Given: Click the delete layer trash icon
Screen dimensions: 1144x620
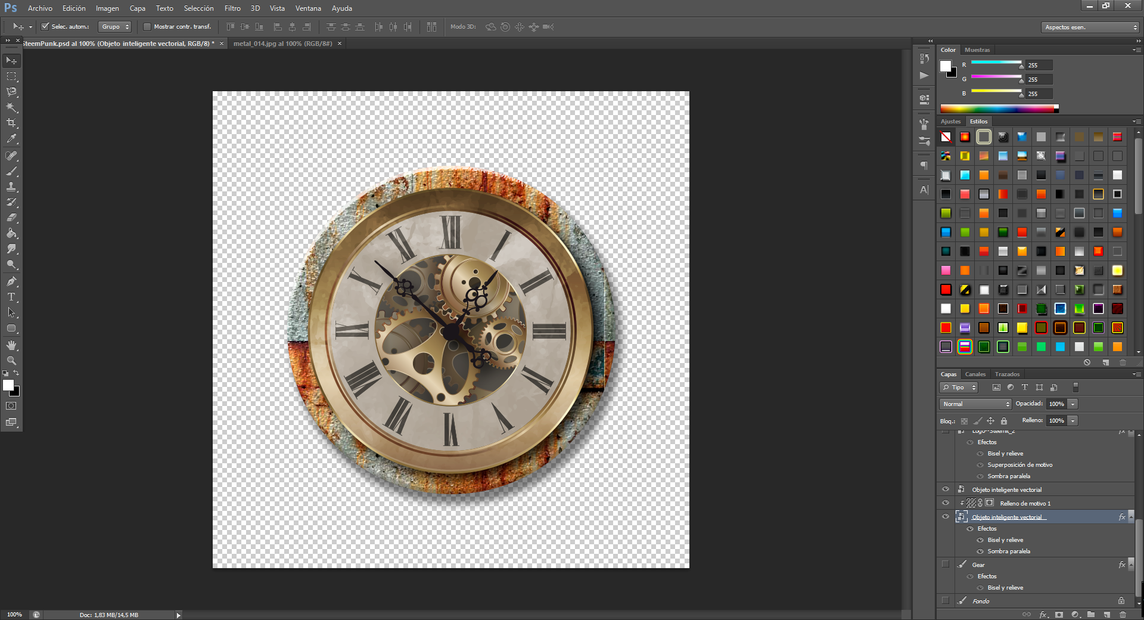Looking at the screenshot, I should click(1123, 614).
